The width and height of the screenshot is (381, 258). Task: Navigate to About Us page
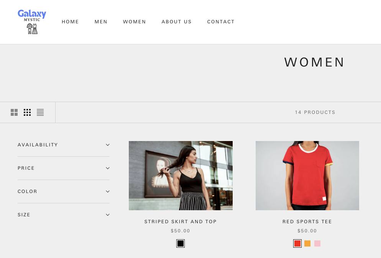[176, 22]
